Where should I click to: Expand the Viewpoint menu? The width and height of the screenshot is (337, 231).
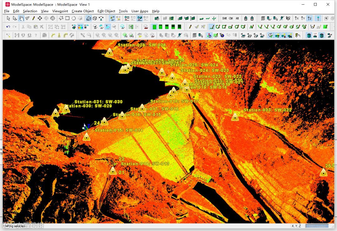tap(60, 11)
